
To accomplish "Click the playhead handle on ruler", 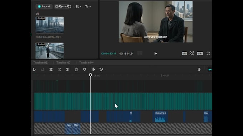I will click(90, 75).
